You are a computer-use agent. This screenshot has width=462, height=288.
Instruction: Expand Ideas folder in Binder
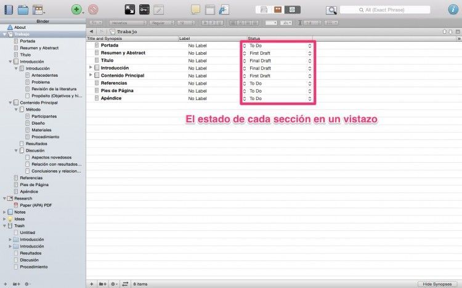pyautogui.click(x=4, y=219)
